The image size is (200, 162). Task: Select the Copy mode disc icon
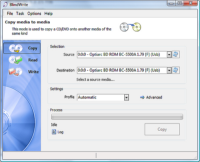point(16,48)
